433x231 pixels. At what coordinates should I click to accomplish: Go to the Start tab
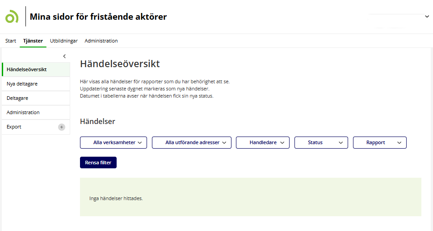tap(11, 41)
